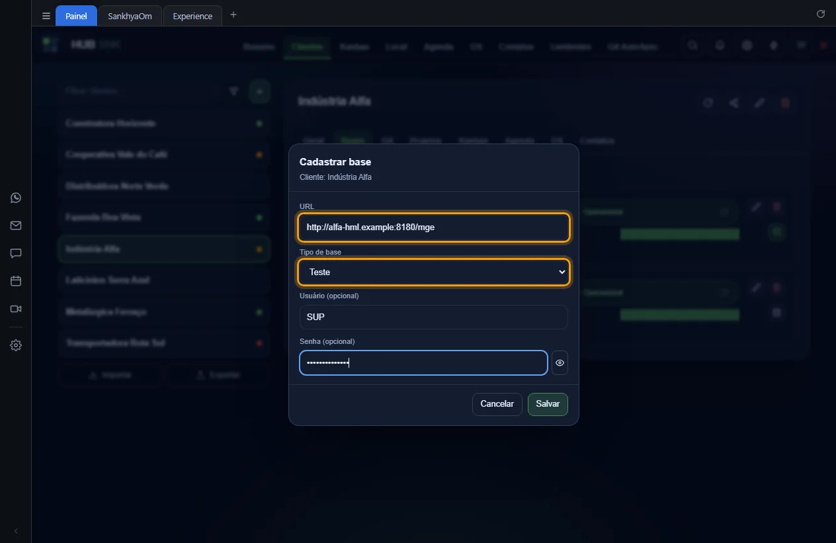Cancel the Cadastrar base dialog
The width and height of the screenshot is (836, 543).
pyautogui.click(x=497, y=404)
